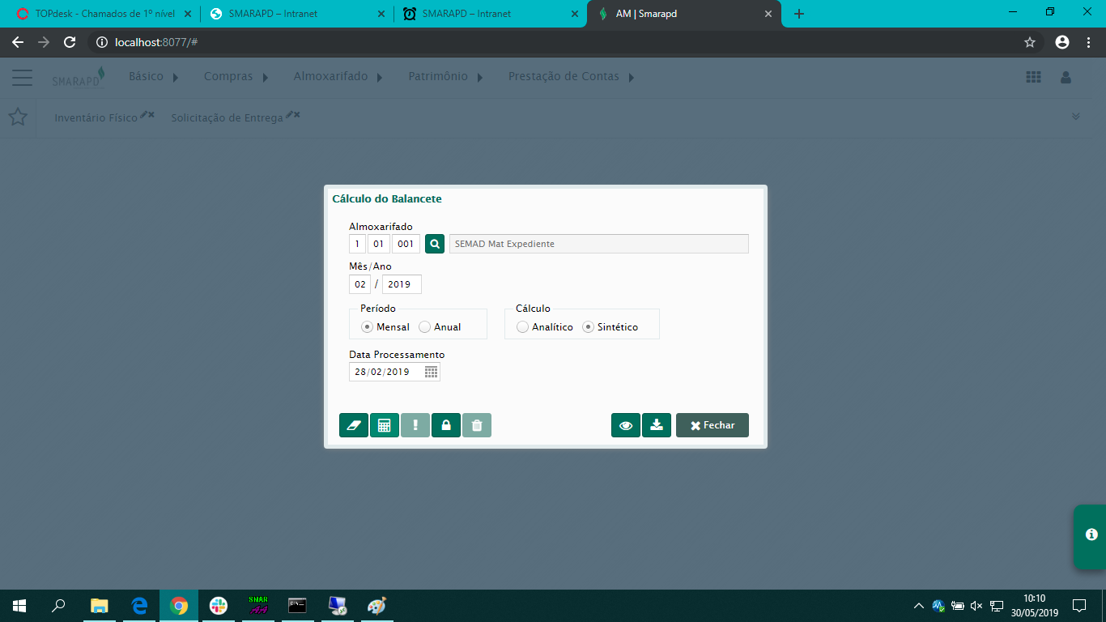
Task: Open Microsoft Edge from the taskbar
Action: [139, 606]
